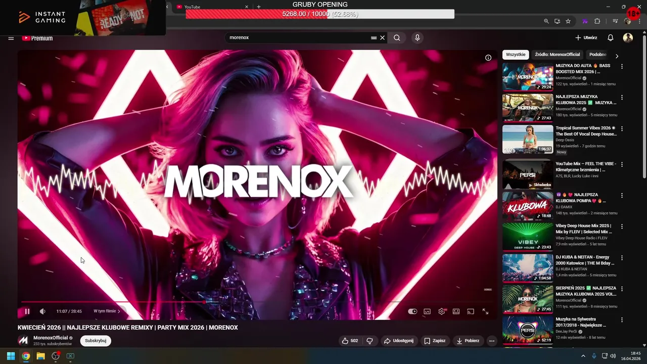Open the "SIERPIEŃ 2025" video title
647x364 pixels.
[586, 291]
